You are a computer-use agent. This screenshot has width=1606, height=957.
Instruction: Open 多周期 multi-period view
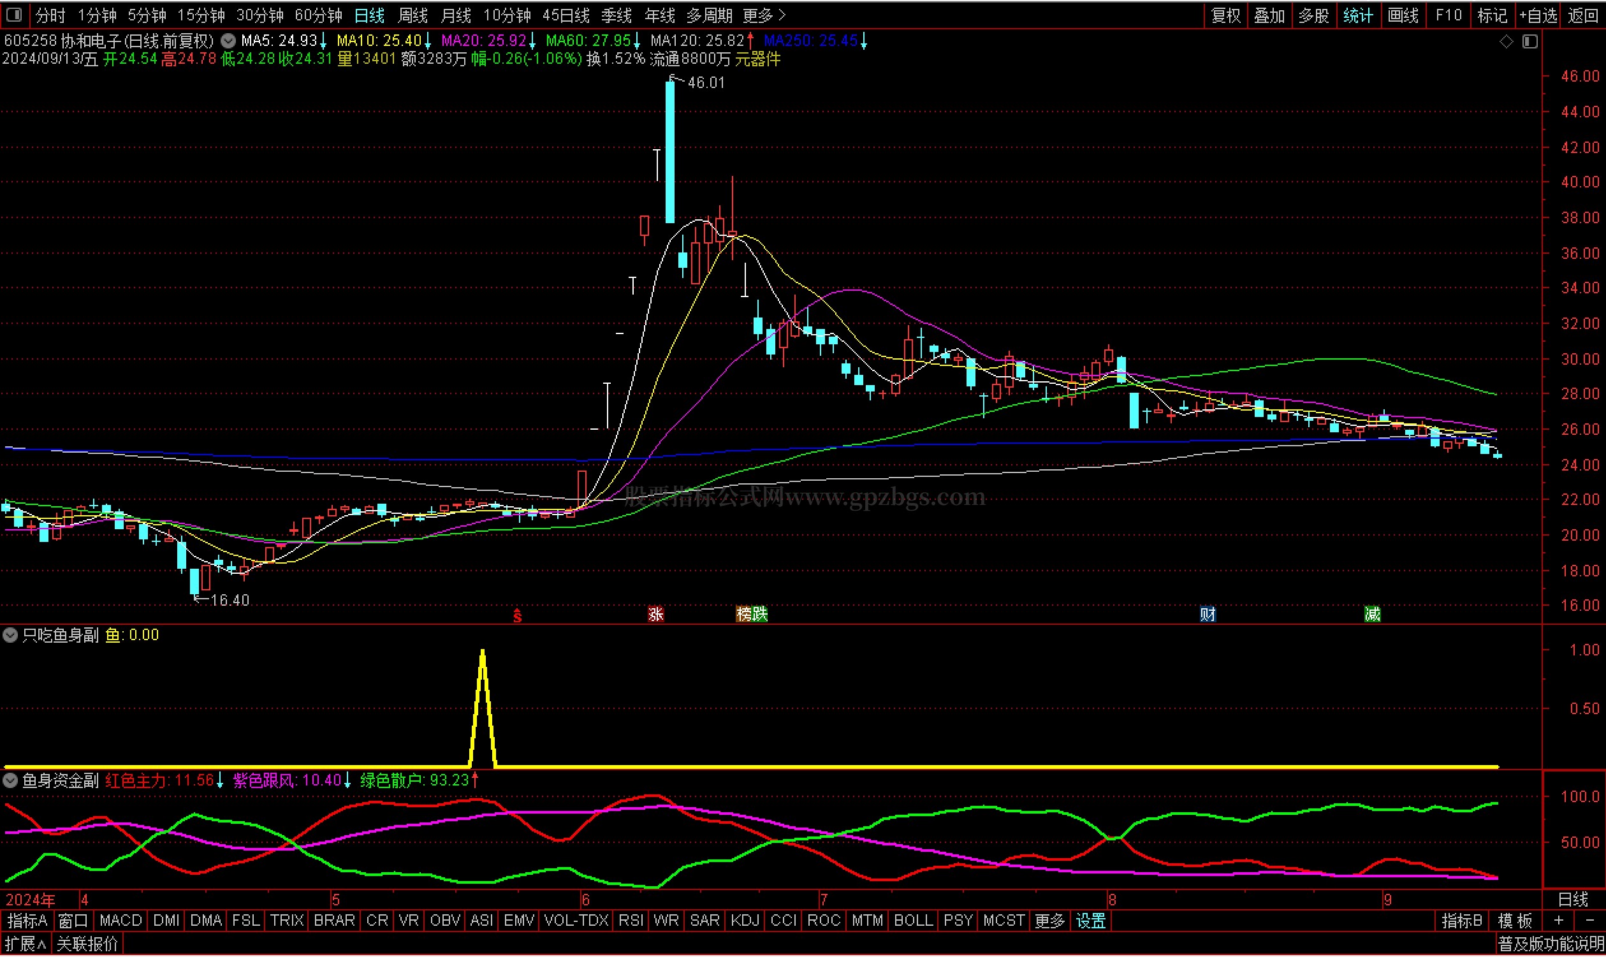[709, 15]
